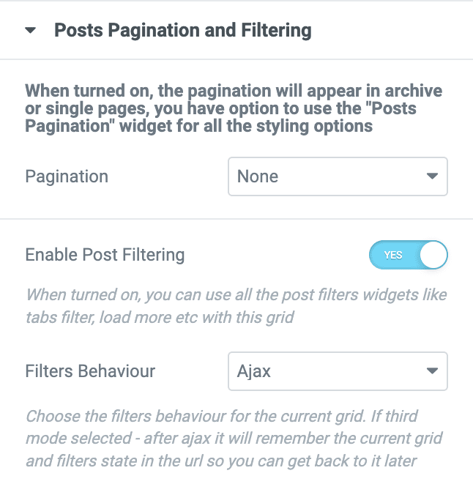This screenshot has height=495, width=473.
Task: Click the Posts Pagination and Filtering heading
Action: click(182, 31)
